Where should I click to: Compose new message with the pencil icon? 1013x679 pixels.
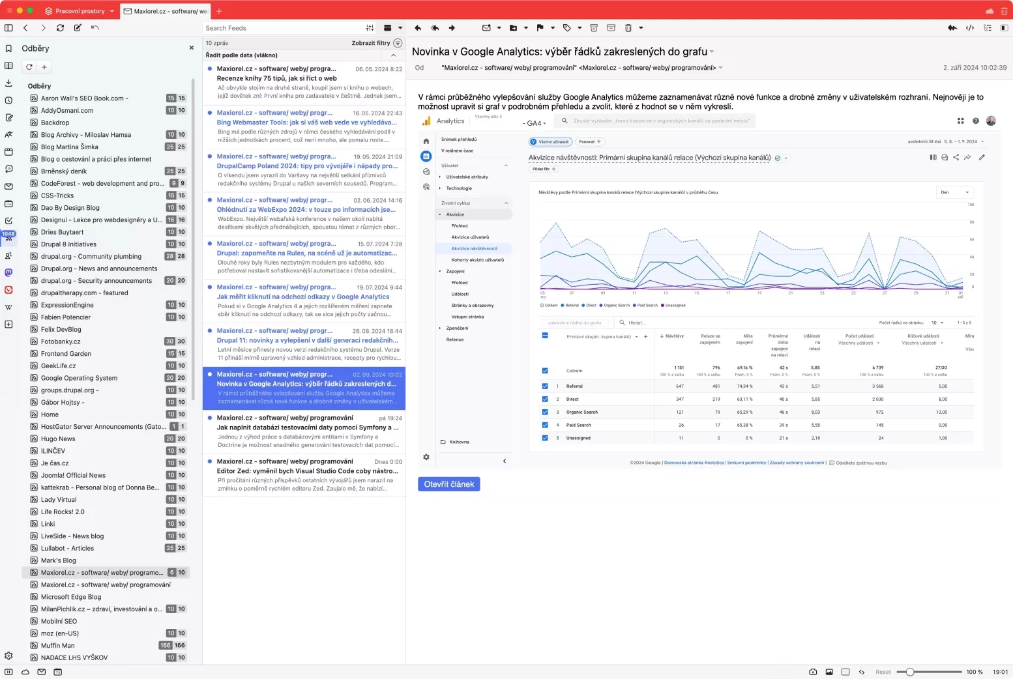click(x=78, y=28)
